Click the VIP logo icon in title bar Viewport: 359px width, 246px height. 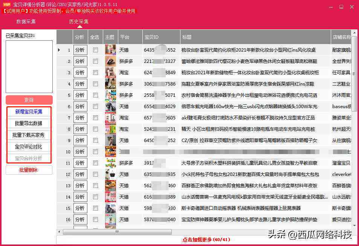pos(7,5)
